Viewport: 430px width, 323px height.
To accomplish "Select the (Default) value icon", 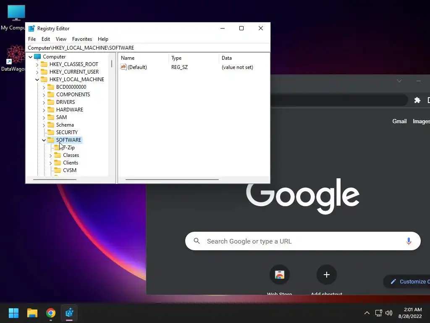I will click(x=123, y=67).
